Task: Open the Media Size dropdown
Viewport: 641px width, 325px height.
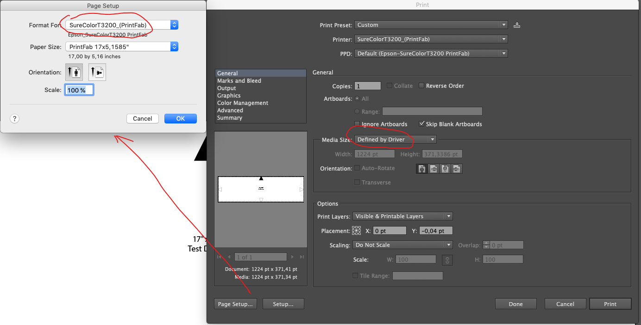Action: click(395, 139)
